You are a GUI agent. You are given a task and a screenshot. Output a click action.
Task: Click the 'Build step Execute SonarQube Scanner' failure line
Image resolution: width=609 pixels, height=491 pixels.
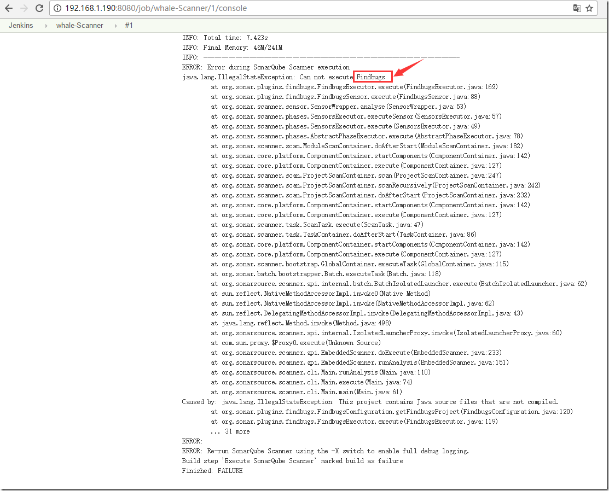tap(292, 461)
